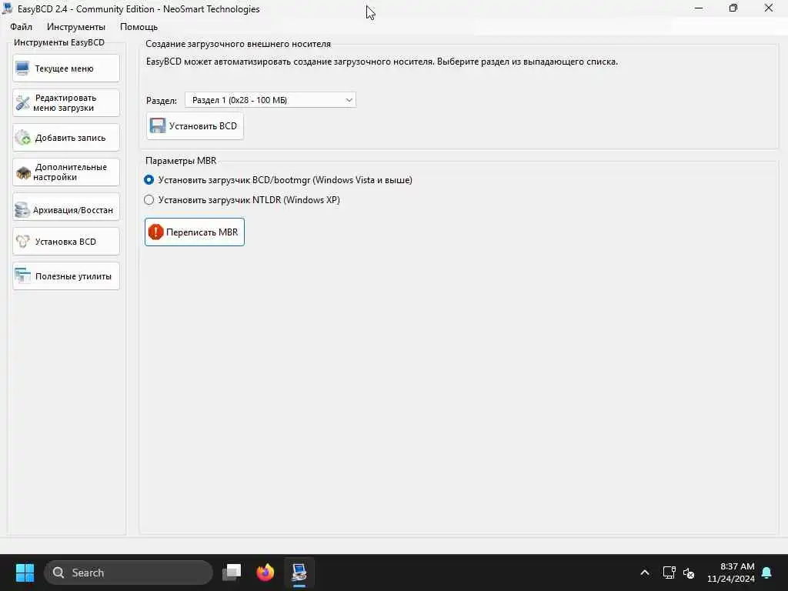Open the Добавить запись section
This screenshot has width=788, height=591.
(x=66, y=138)
